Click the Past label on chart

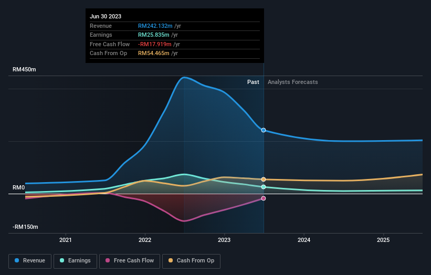pos(253,82)
